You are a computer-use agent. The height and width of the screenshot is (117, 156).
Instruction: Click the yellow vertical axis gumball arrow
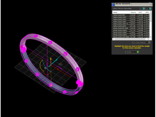tap(51, 59)
